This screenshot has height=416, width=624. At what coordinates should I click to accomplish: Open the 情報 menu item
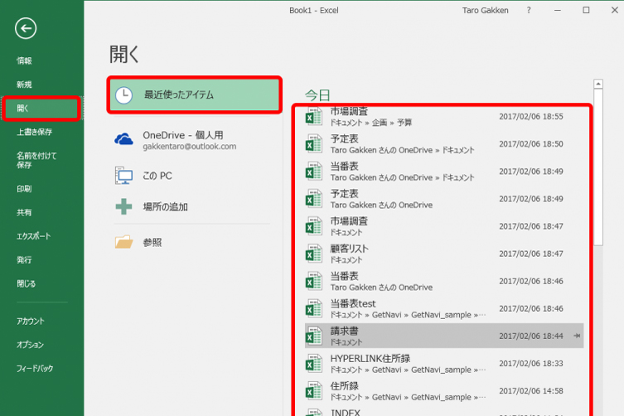coord(24,60)
